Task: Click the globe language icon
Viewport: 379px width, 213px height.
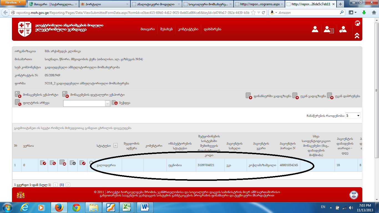Action: coord(357,23)
